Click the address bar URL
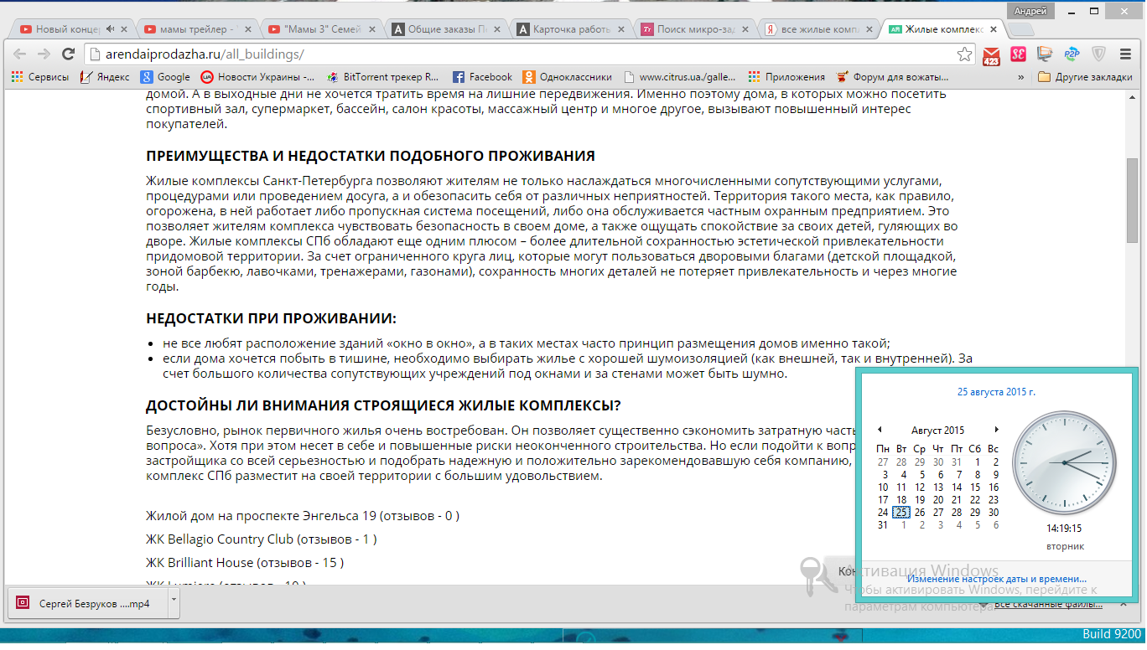The height and width of the screenshot is (650, 1147). (x=205, y=54)
